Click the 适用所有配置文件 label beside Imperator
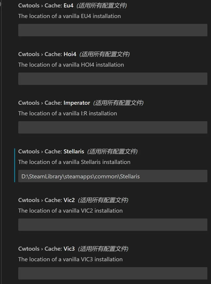The width and height of the screenshot is (211, 284). (119, 103)
